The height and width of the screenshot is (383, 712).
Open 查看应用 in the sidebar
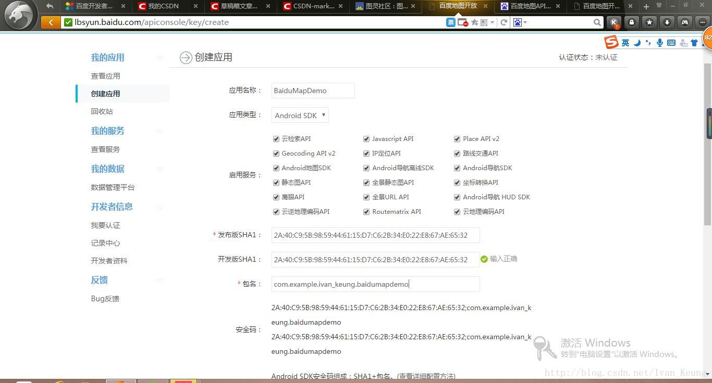(x=105, y=76)
